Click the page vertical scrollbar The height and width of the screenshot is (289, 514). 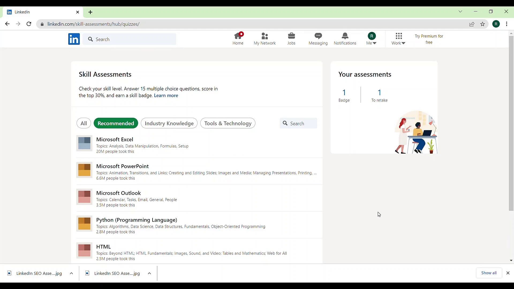coord(511,123)
